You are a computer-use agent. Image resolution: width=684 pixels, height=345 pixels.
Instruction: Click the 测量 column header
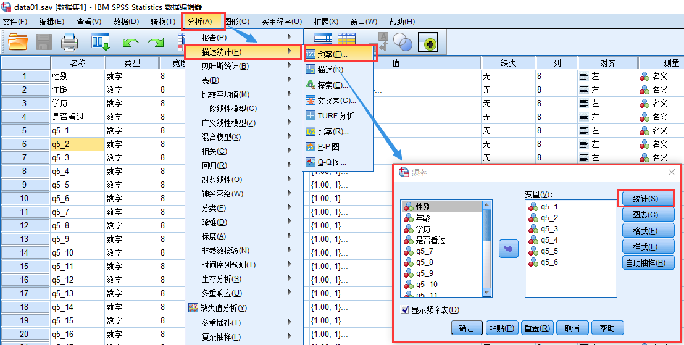point(661,63)
